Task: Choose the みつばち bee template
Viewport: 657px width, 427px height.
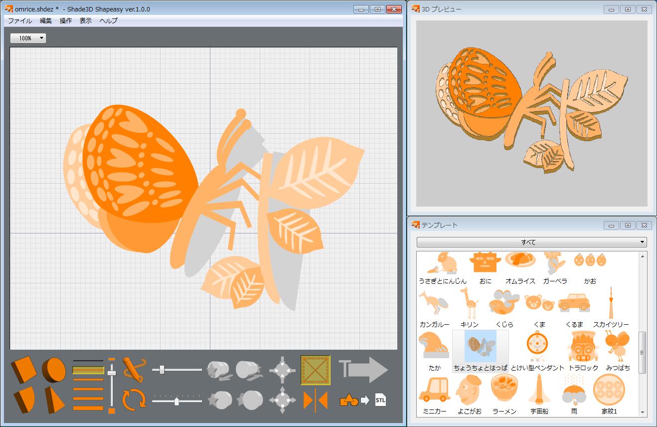Action: pyautogui.click(x=618, y=352)
